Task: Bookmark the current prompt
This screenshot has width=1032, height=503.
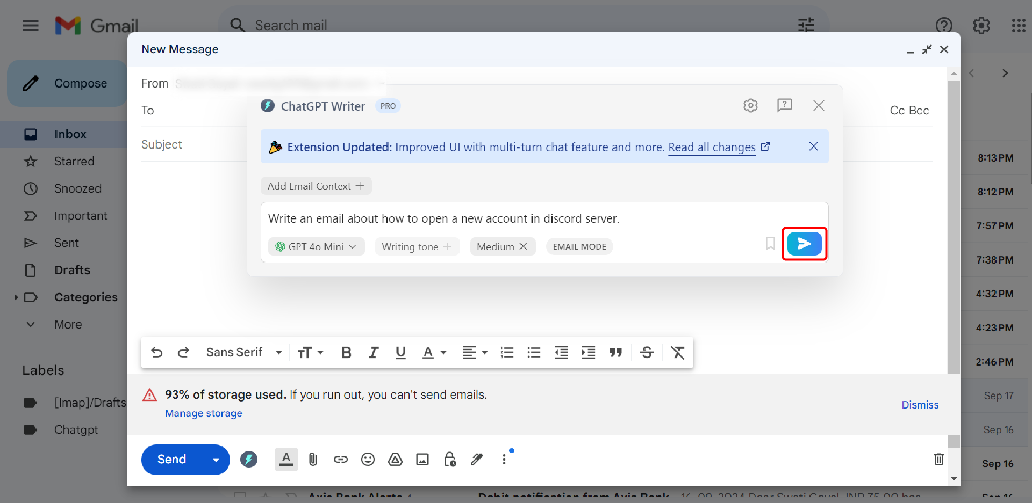Action: click(x=770, y=244)
